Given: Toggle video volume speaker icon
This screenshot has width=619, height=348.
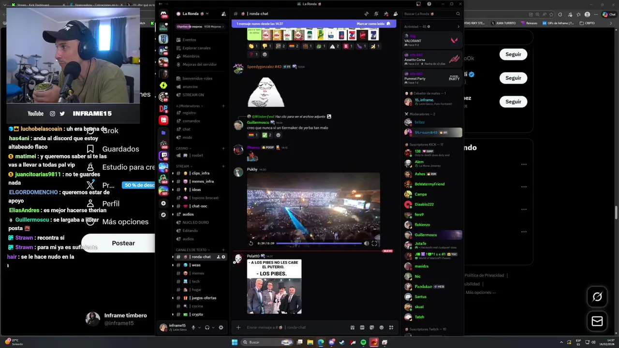Looking at the screenshot, I should [366, 243].
